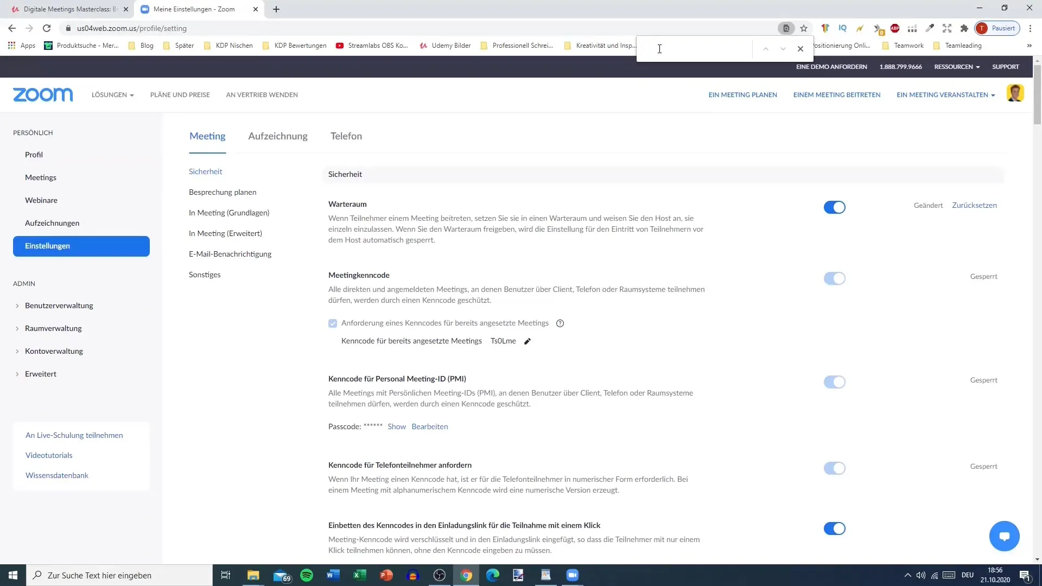
Task: Click the IQ extension icon in toolbar
Action: click(843, 29)
